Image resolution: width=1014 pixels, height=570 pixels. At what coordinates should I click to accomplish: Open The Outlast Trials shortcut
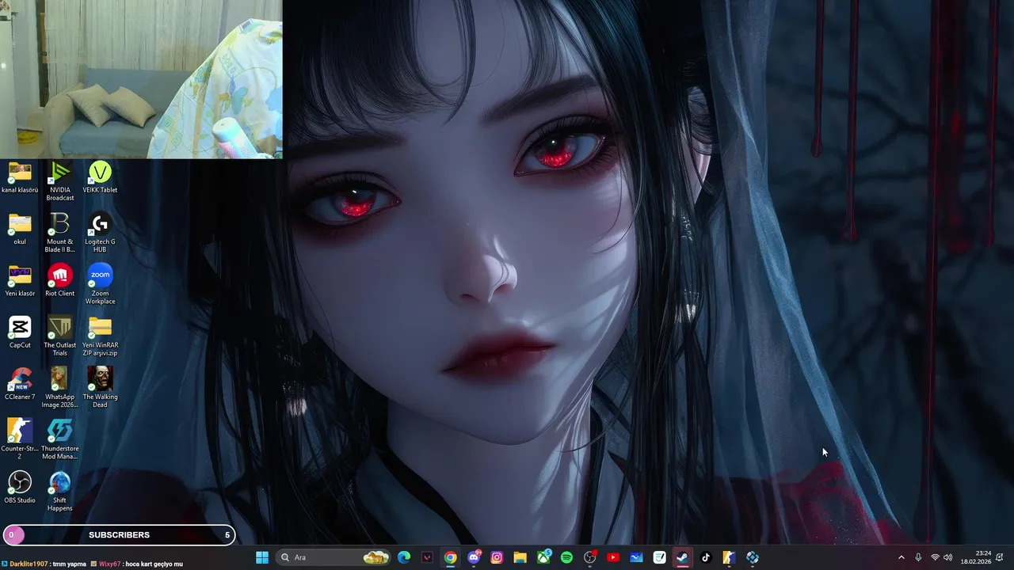click(60, 336)
